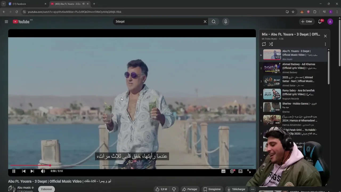Dislike the video
The width and height of the screenshot is (341, 192).
click(x=174, y=189)
